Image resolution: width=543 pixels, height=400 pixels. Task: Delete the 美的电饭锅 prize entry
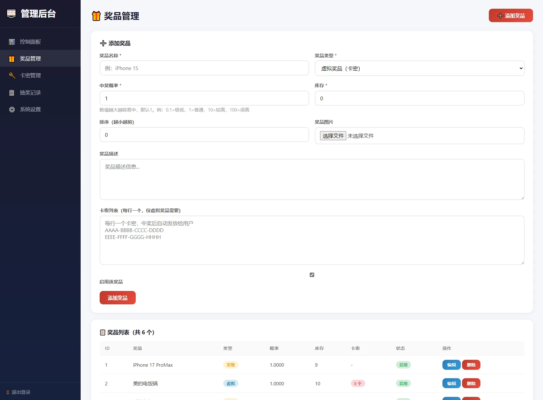pos(471,383)
